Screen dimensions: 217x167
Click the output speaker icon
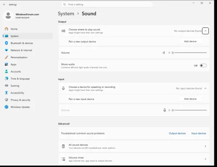[63, 31]
